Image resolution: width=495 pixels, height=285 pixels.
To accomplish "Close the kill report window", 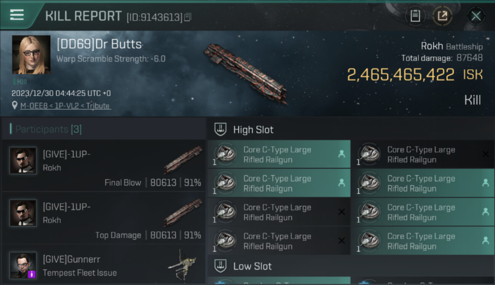I will pos(476,16).
